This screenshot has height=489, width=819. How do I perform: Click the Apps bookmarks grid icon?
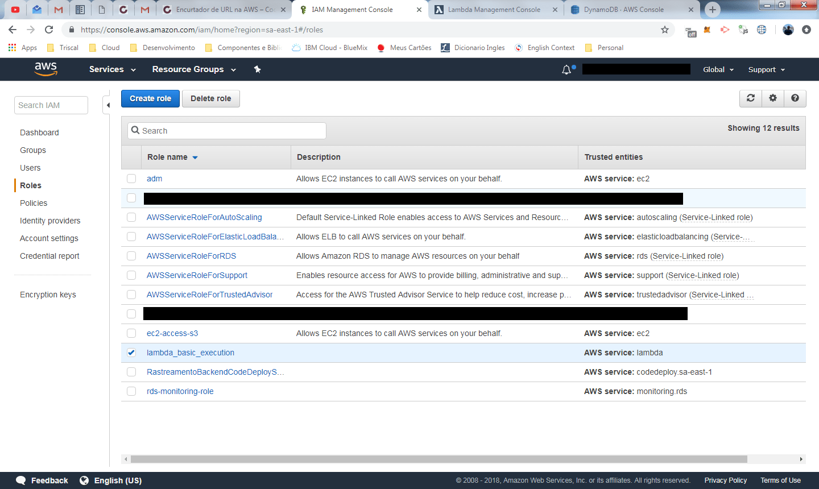(12, 48)
